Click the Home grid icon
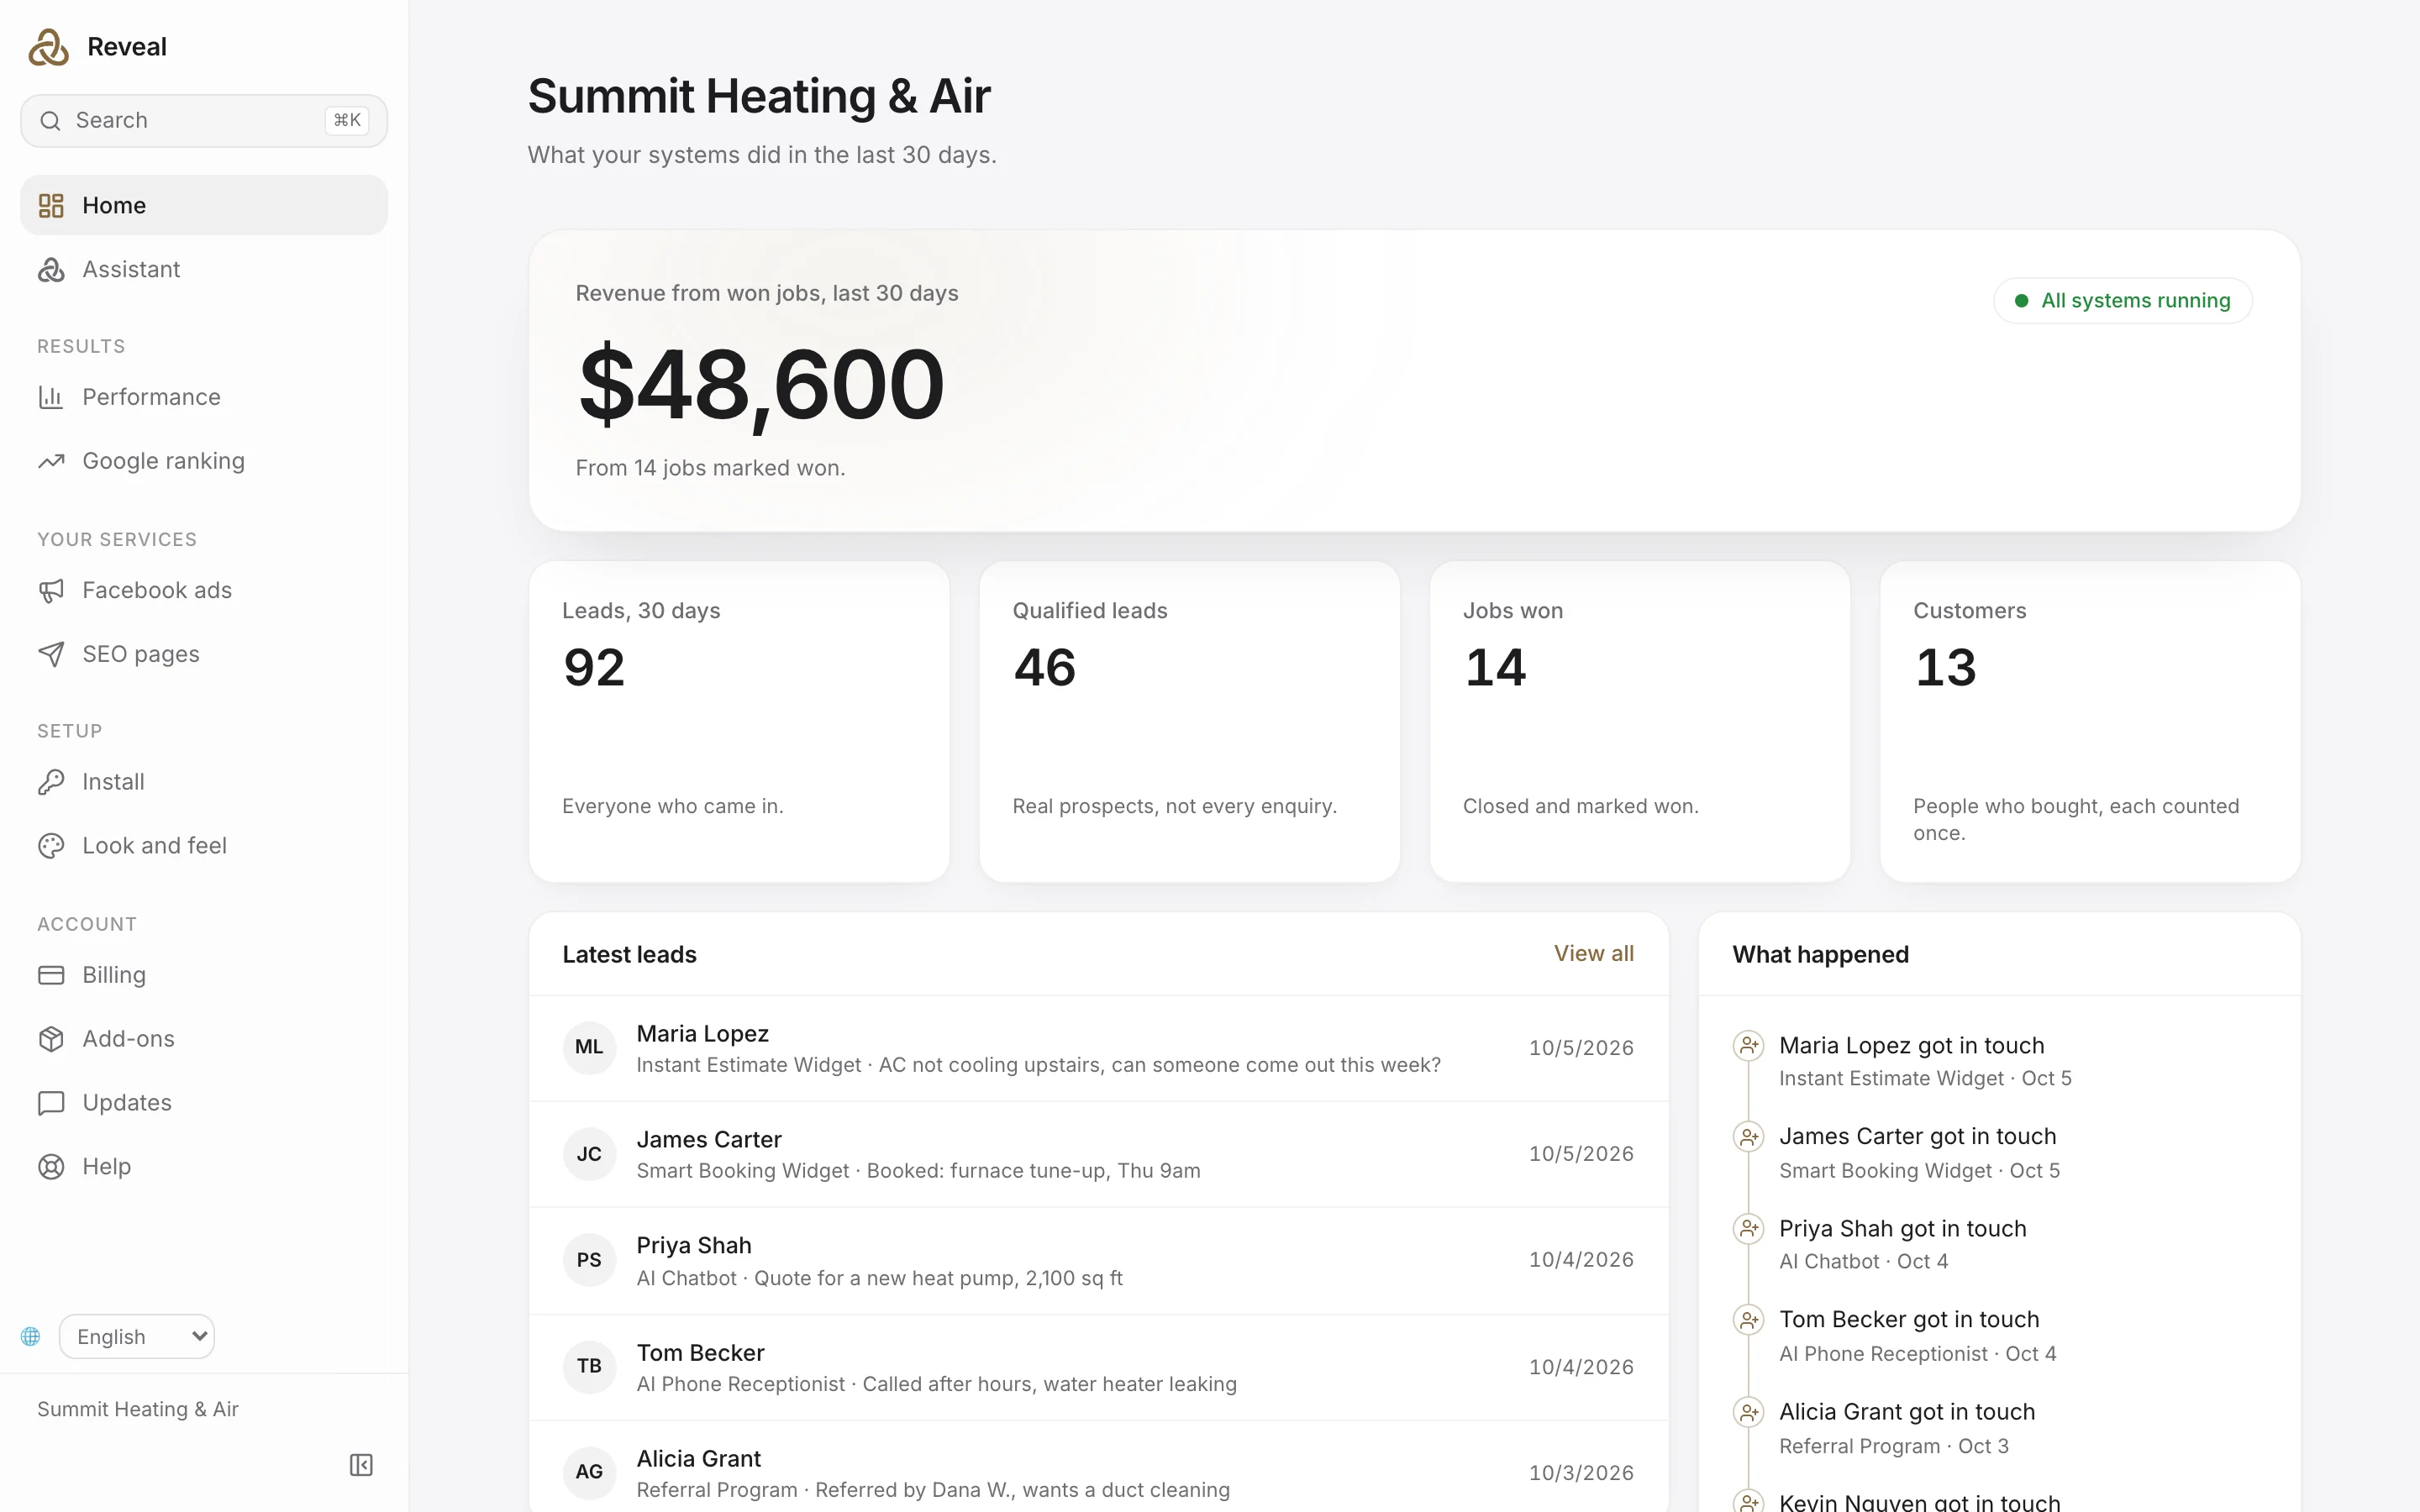This screenshot has width=2420, height=1512. [x=51, y=205]
